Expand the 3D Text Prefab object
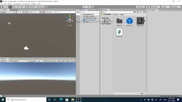This screenshot has height=102, width=182. pyautogui.click(x=82, y=20)
